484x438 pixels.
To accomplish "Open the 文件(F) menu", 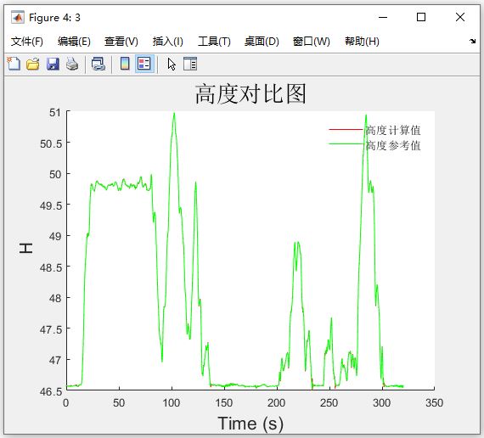I will pyautogui.click(x=27, y=42).
